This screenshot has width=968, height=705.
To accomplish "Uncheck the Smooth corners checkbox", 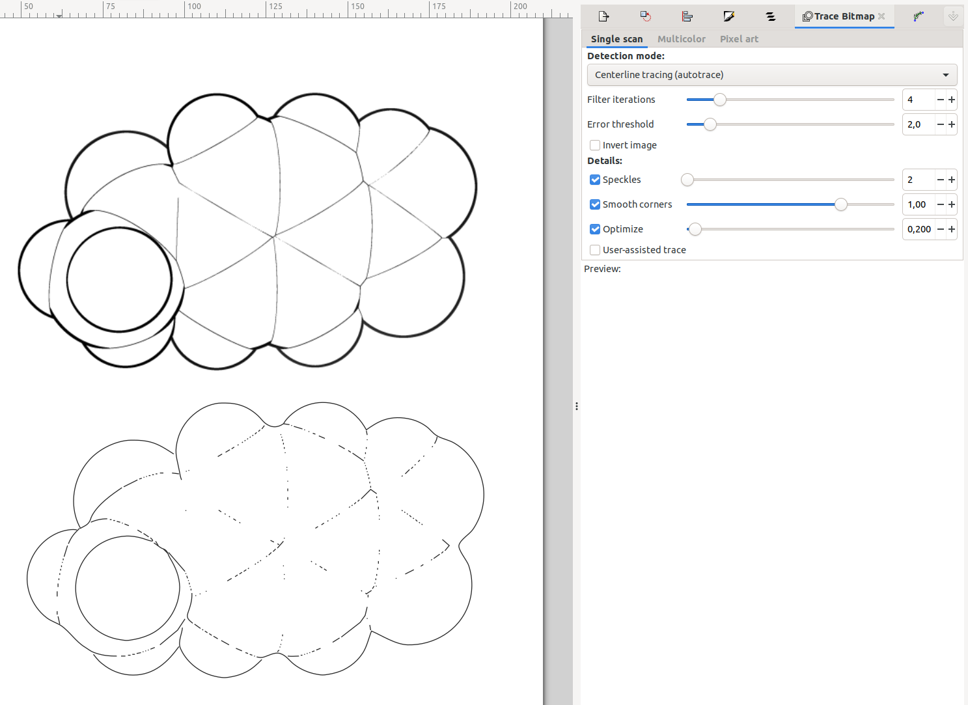I will point(595,204).
